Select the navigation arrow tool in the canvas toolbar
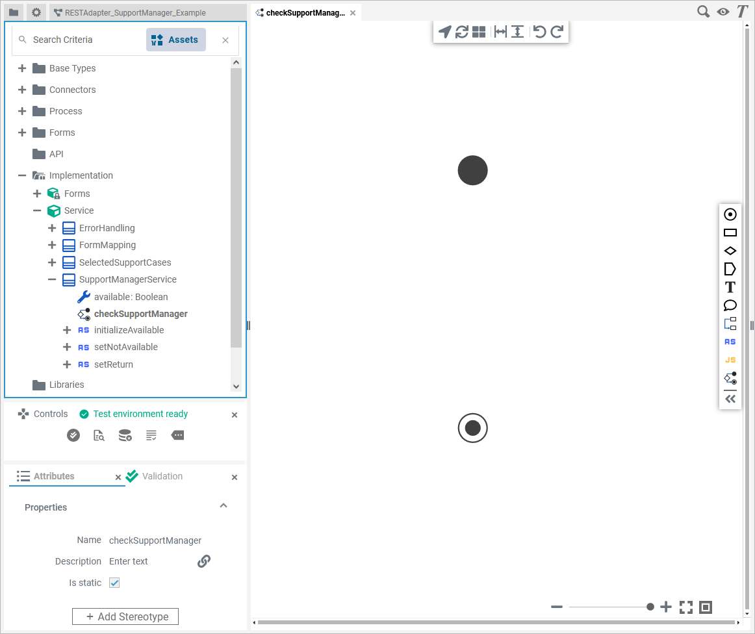The width and height of the screenshot is (755, 634). 445,31
